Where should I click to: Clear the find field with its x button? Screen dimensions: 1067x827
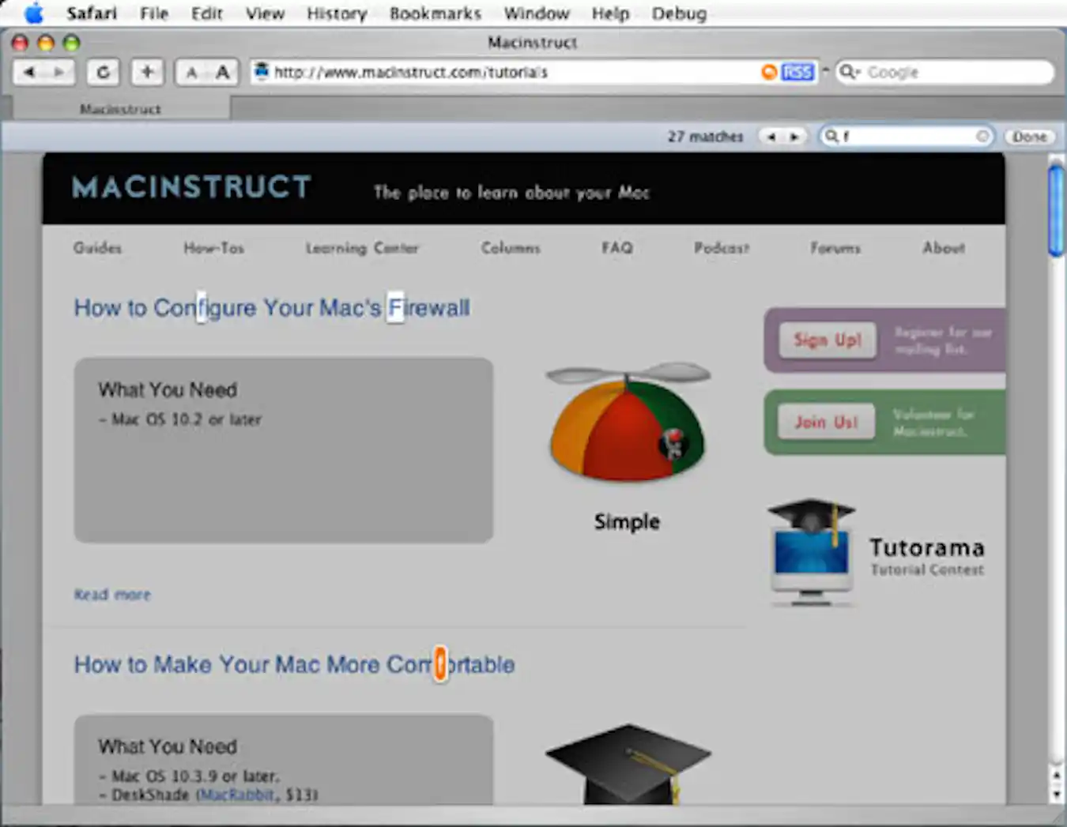(x=982, y=136)
